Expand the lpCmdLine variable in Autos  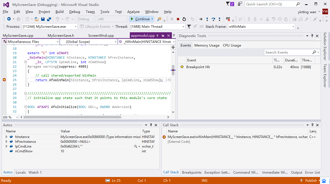pos(6,146)
